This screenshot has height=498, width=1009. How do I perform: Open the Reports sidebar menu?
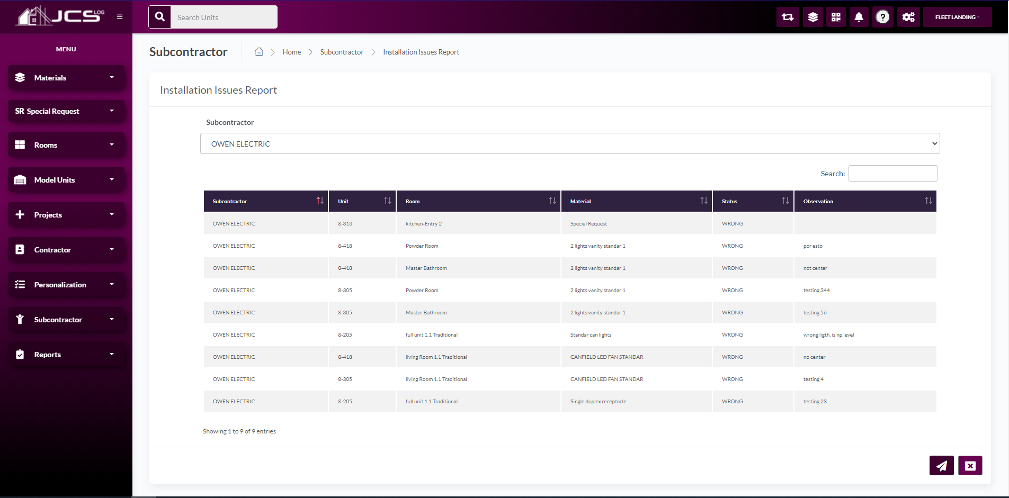(x=66, y=355)
